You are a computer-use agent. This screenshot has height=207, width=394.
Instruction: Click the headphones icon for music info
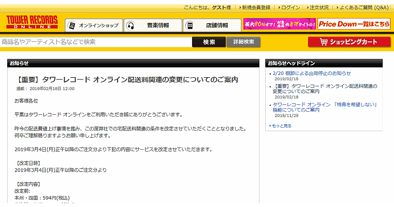pos(131,25)
